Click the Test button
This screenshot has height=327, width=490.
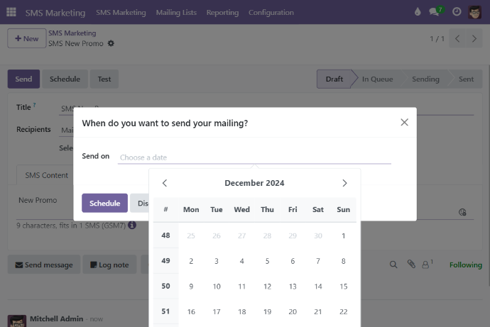pos(104,79)
